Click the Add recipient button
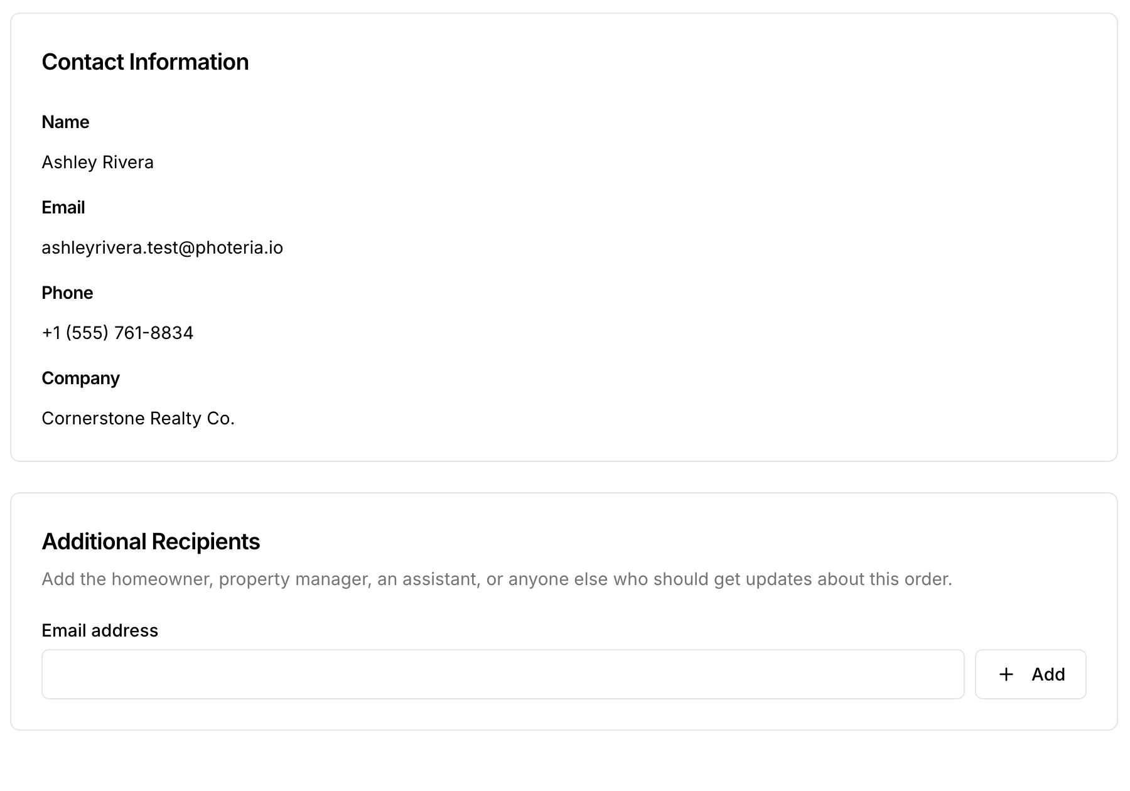 pyautogui.click(x=1030, y=674)
